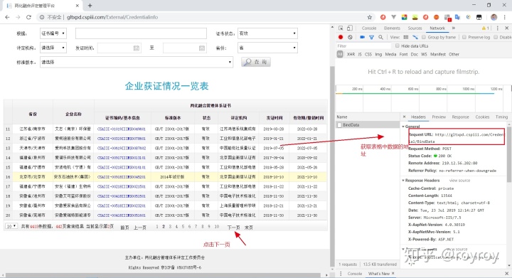This screenshot has height=278, width=512.
Task: Close the DevTools panel with the X
Action: tap(507, 28)
